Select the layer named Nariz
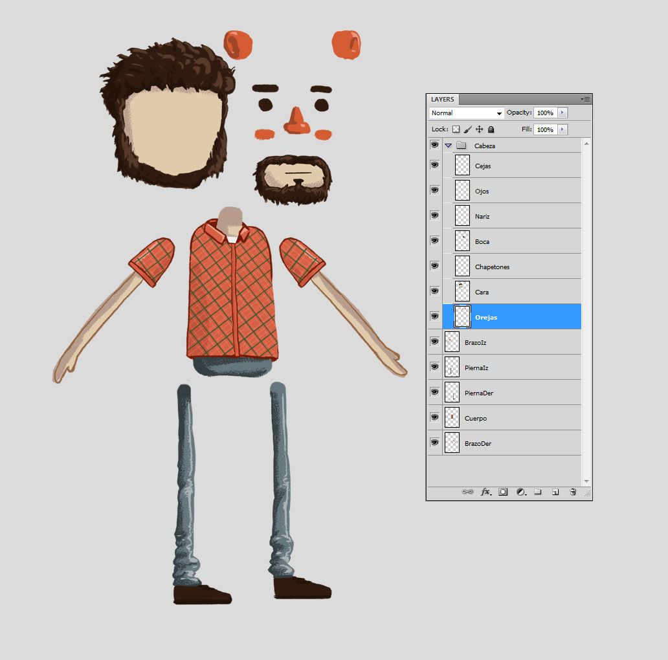The width and height of the screenshot is (668, 660). tap(482, 216)
